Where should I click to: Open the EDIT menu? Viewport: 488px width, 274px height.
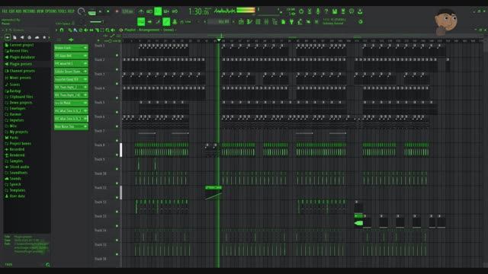[x=11, y=11]
